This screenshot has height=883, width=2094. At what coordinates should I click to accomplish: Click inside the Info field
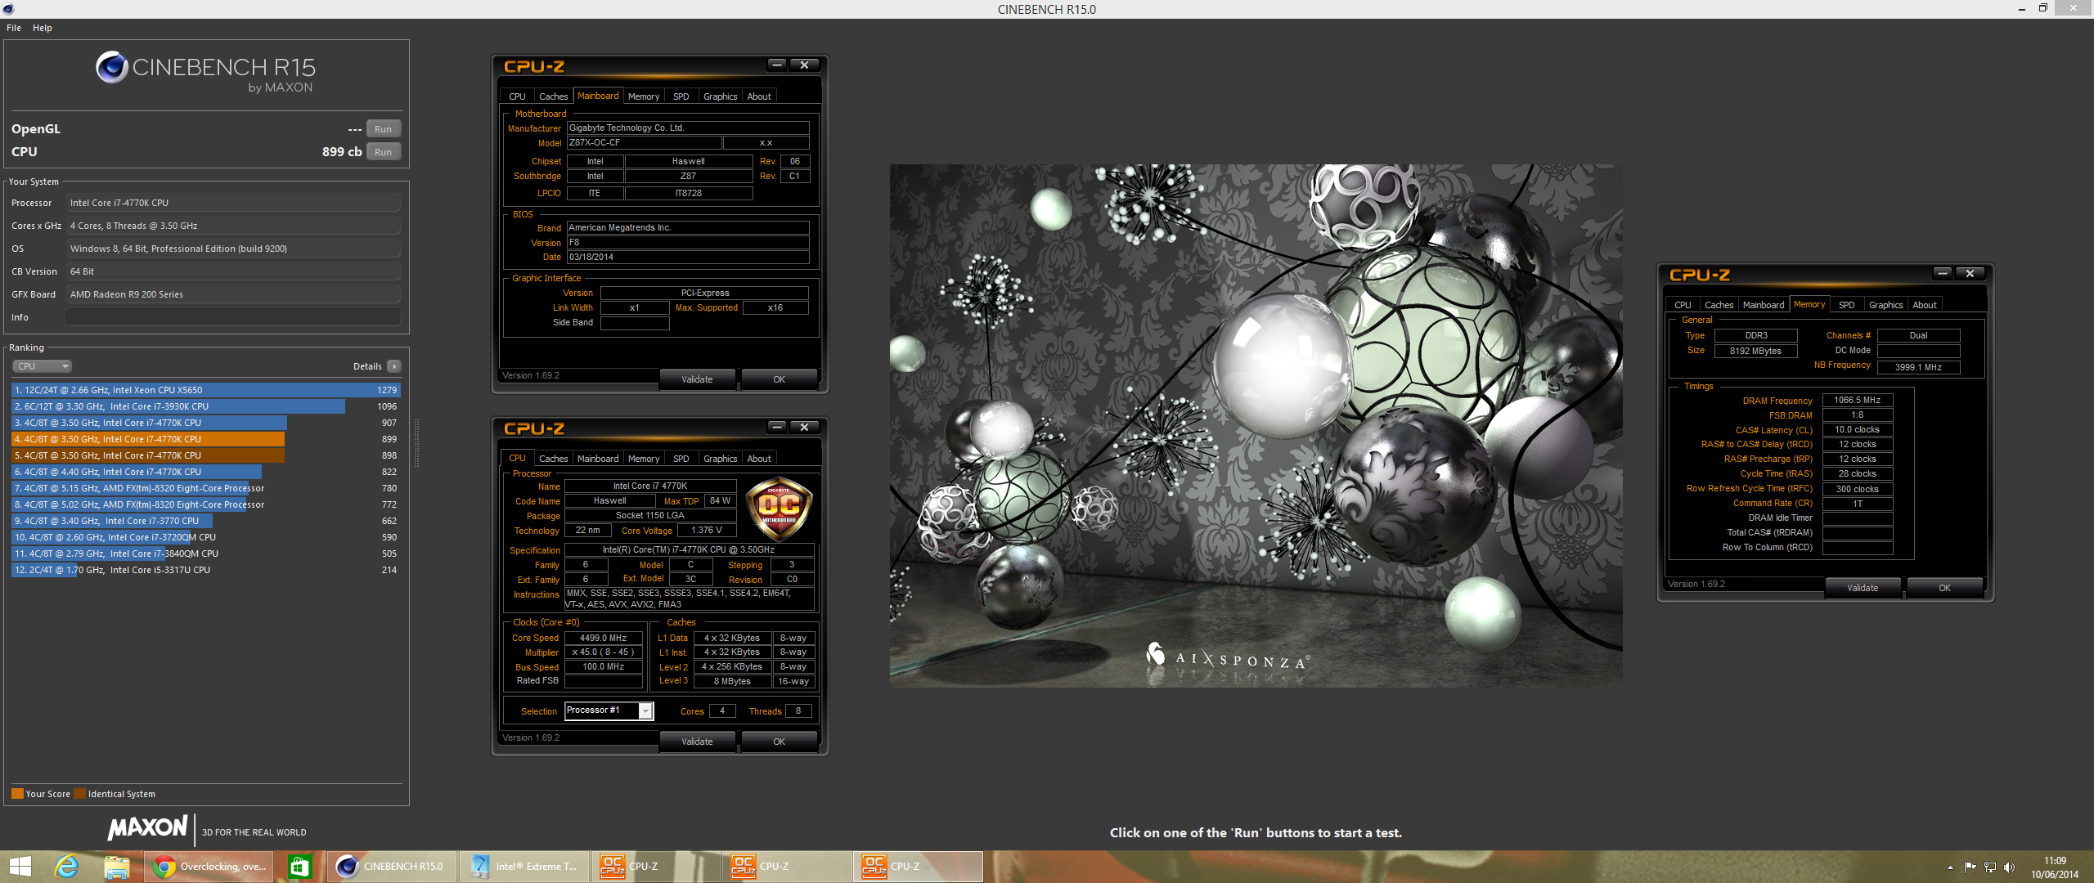pos(233,317)
